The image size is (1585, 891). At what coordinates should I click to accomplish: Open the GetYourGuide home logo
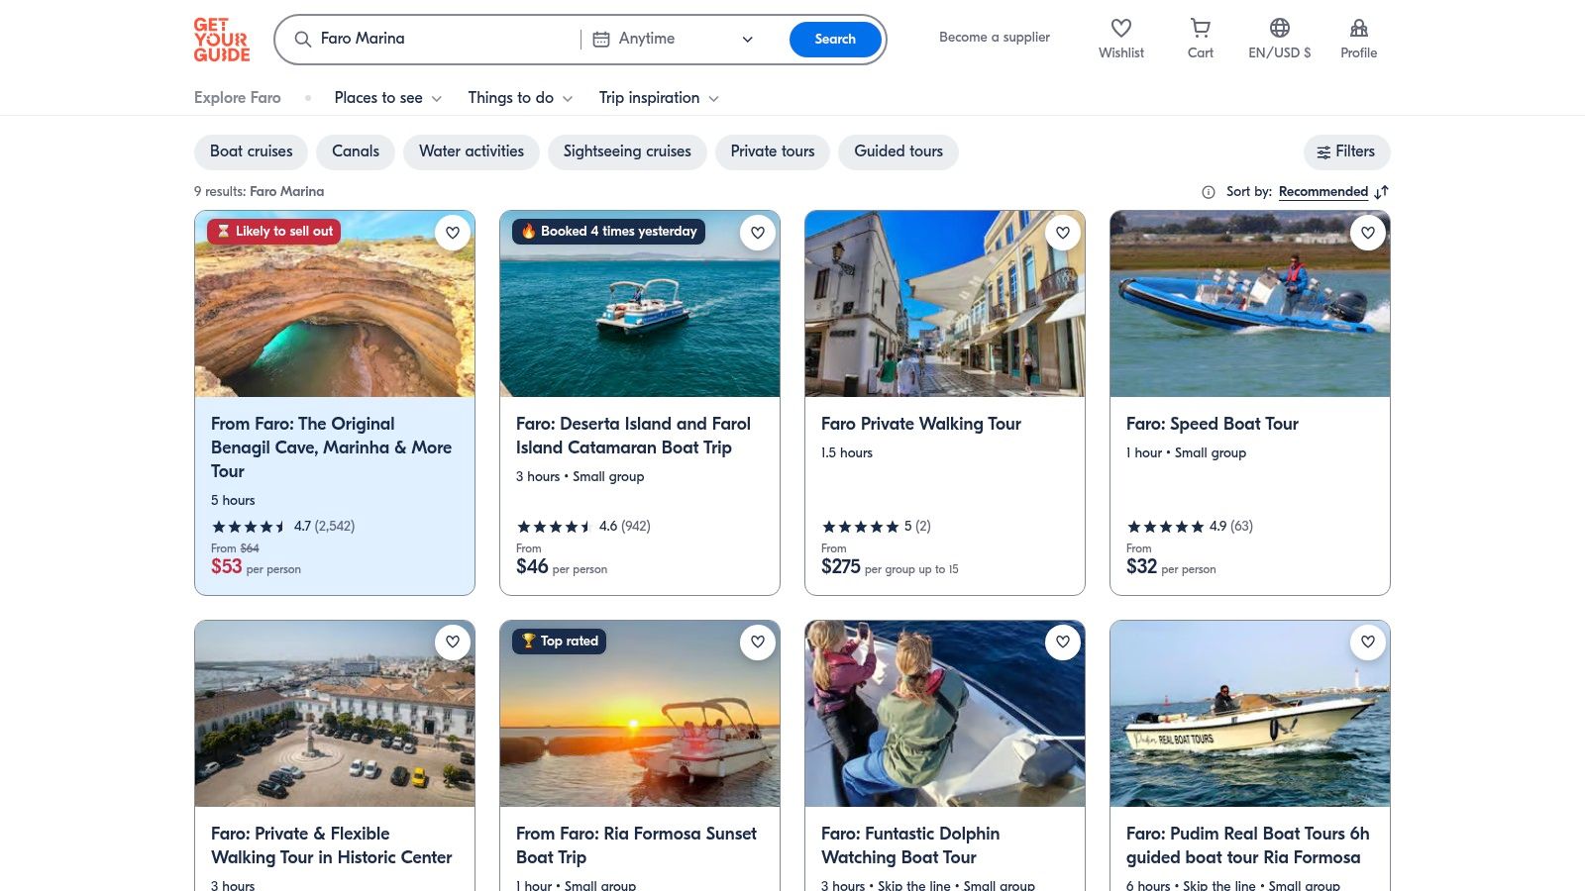222,40
